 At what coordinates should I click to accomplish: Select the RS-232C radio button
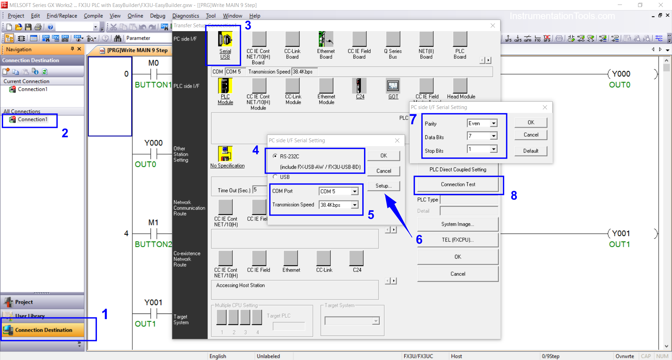pos(275,156)
